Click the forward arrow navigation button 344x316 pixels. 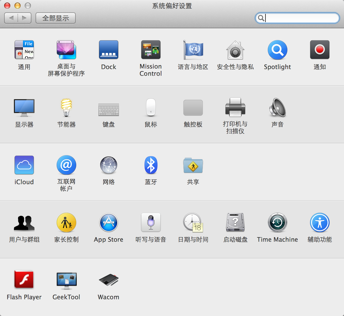[x=24, y=18]
